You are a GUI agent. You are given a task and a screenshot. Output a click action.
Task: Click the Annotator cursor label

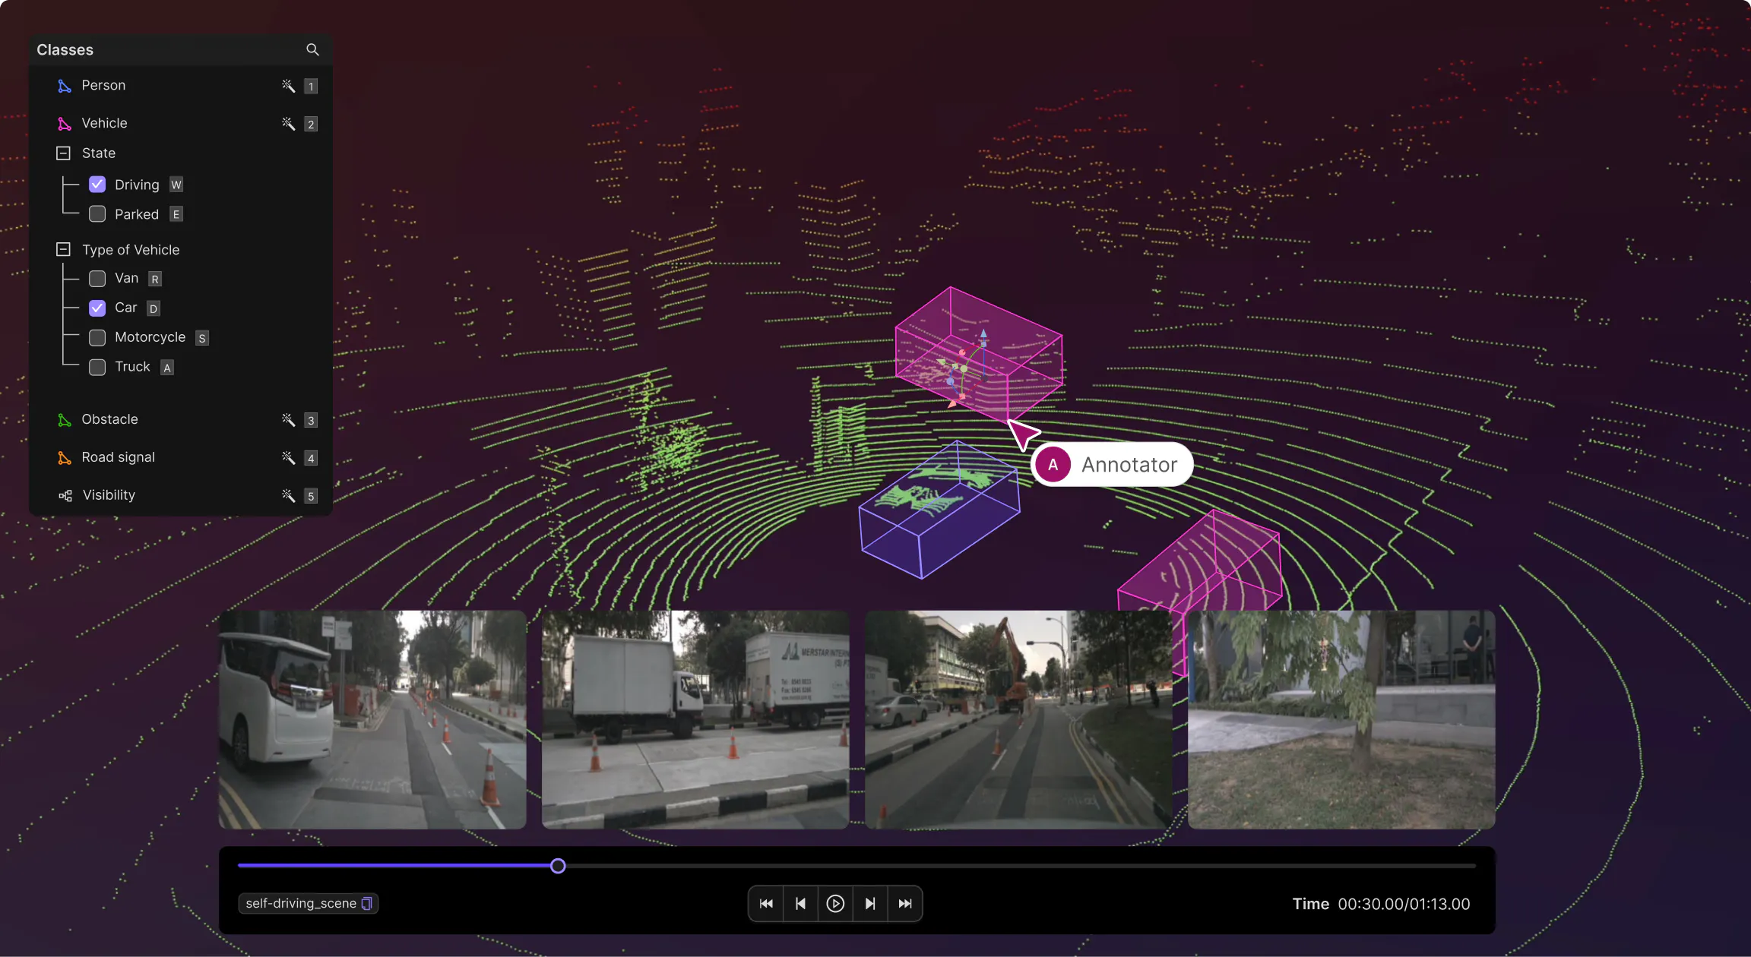(x=1112, y=465)
